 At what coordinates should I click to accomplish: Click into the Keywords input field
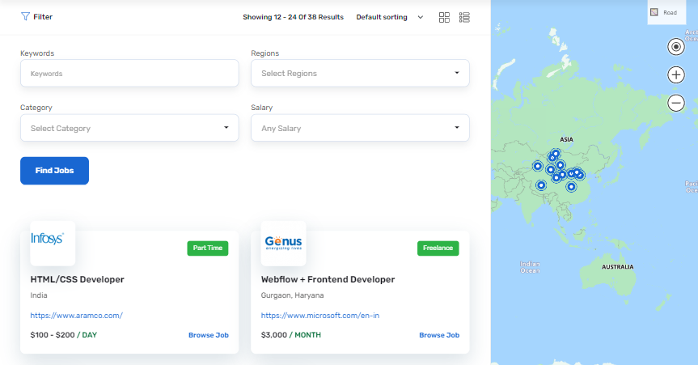point(129,74)
